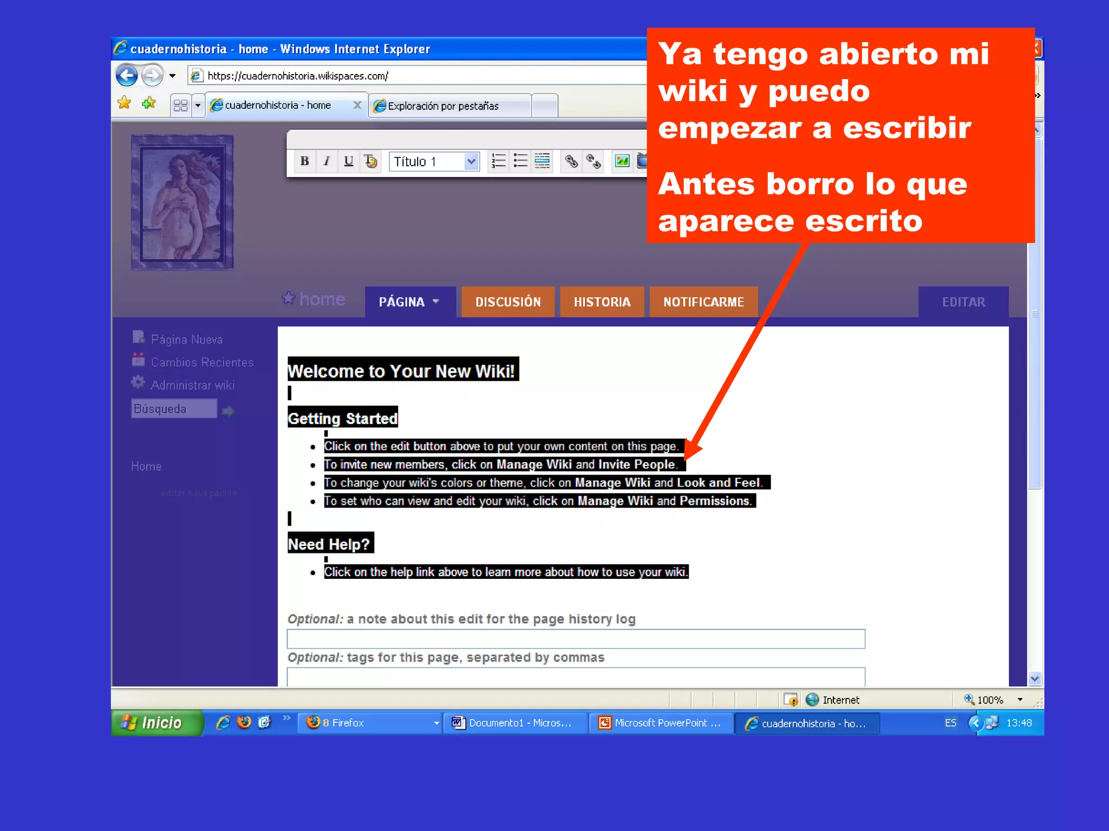This screenshot has width=1109, height=831.
Task: Open the NOTIFICARME tab
Action: [703, 302]
